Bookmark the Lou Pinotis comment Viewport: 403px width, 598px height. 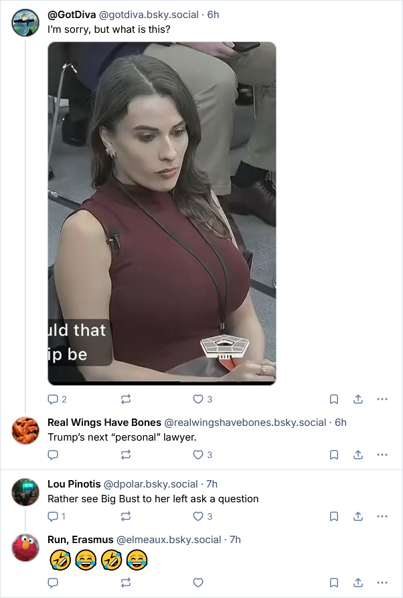pos(333,516)
